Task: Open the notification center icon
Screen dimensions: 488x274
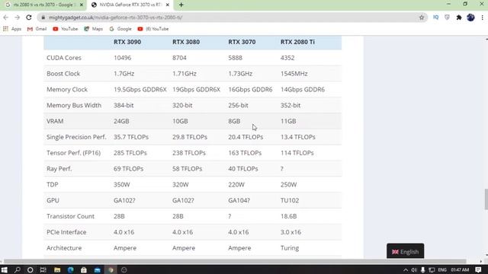Action: (x=479, y=270)
